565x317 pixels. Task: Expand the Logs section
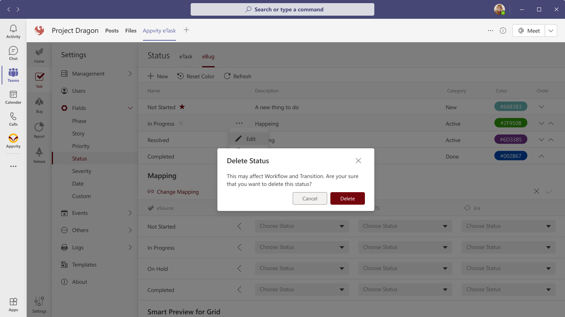pyautogui.click(x=130, y=247)
